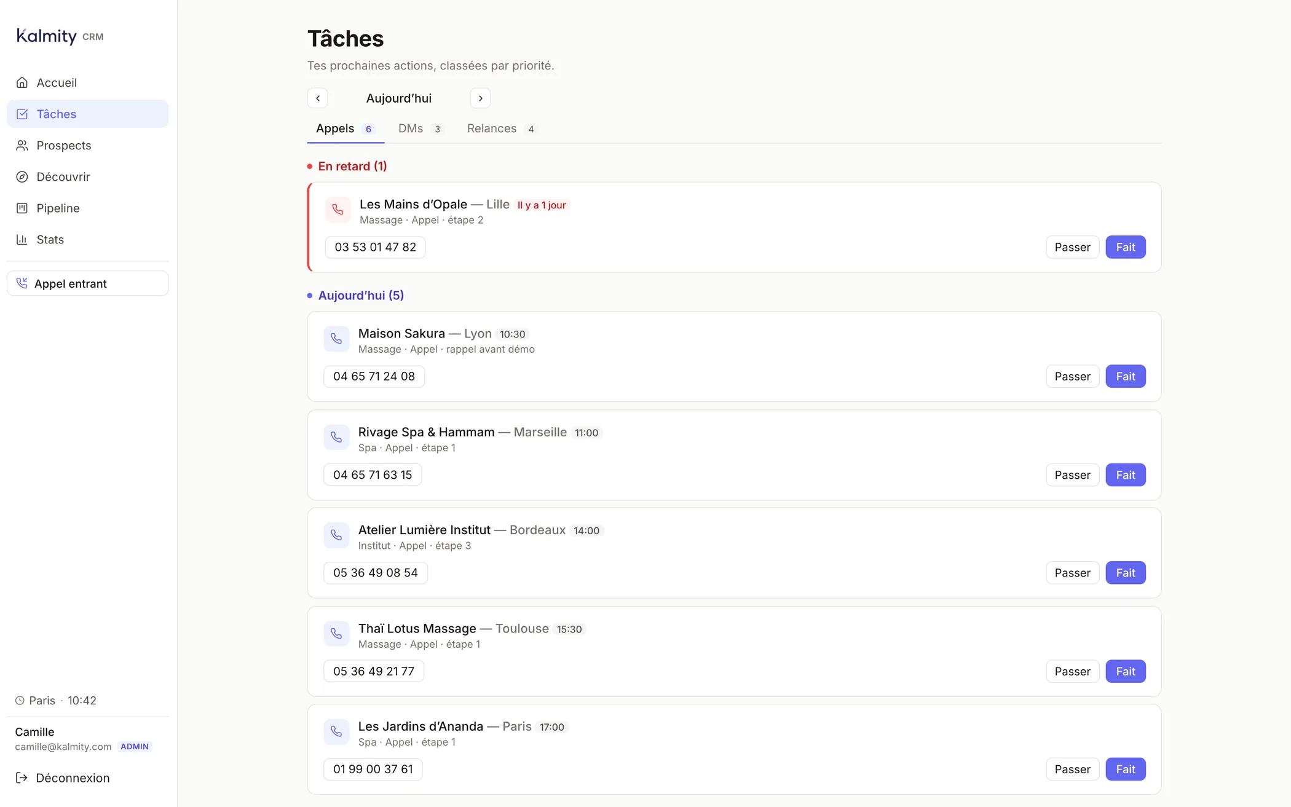1291x807 pixels.
Task: Click the checkbox icon beside Tâches
Action: (x=22, y=114)
